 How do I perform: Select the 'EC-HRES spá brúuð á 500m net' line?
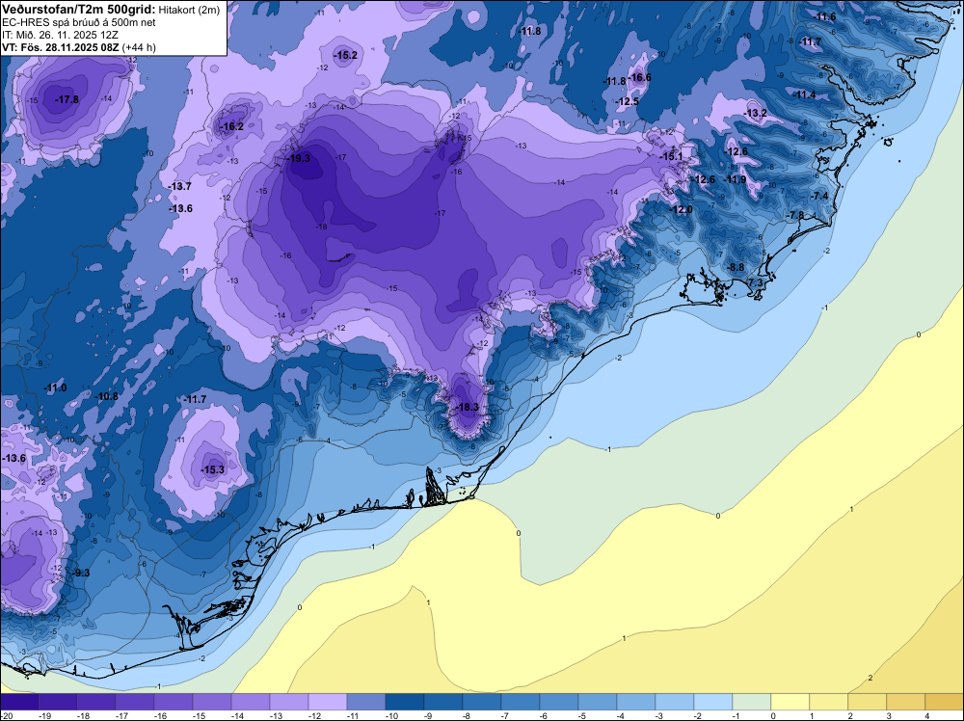79,22
